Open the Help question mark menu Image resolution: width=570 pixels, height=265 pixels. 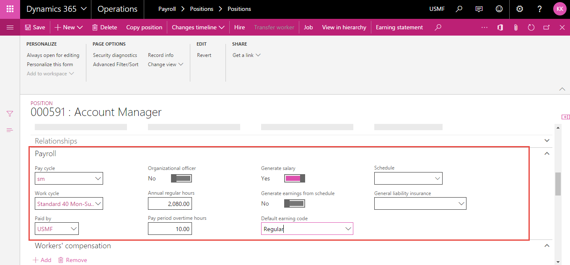tap(539, 9)
